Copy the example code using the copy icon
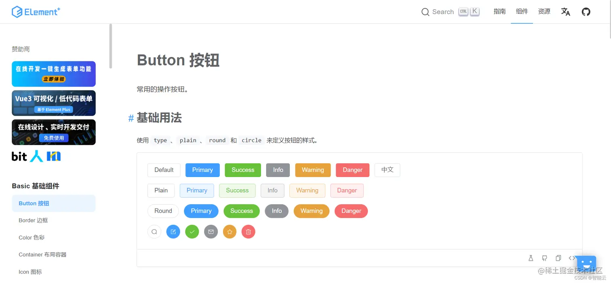 [558, 258]
